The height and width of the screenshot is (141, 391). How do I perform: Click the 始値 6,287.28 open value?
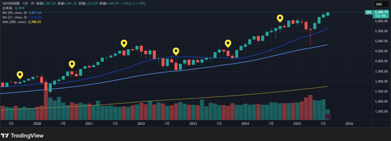[x=46, y=3]
